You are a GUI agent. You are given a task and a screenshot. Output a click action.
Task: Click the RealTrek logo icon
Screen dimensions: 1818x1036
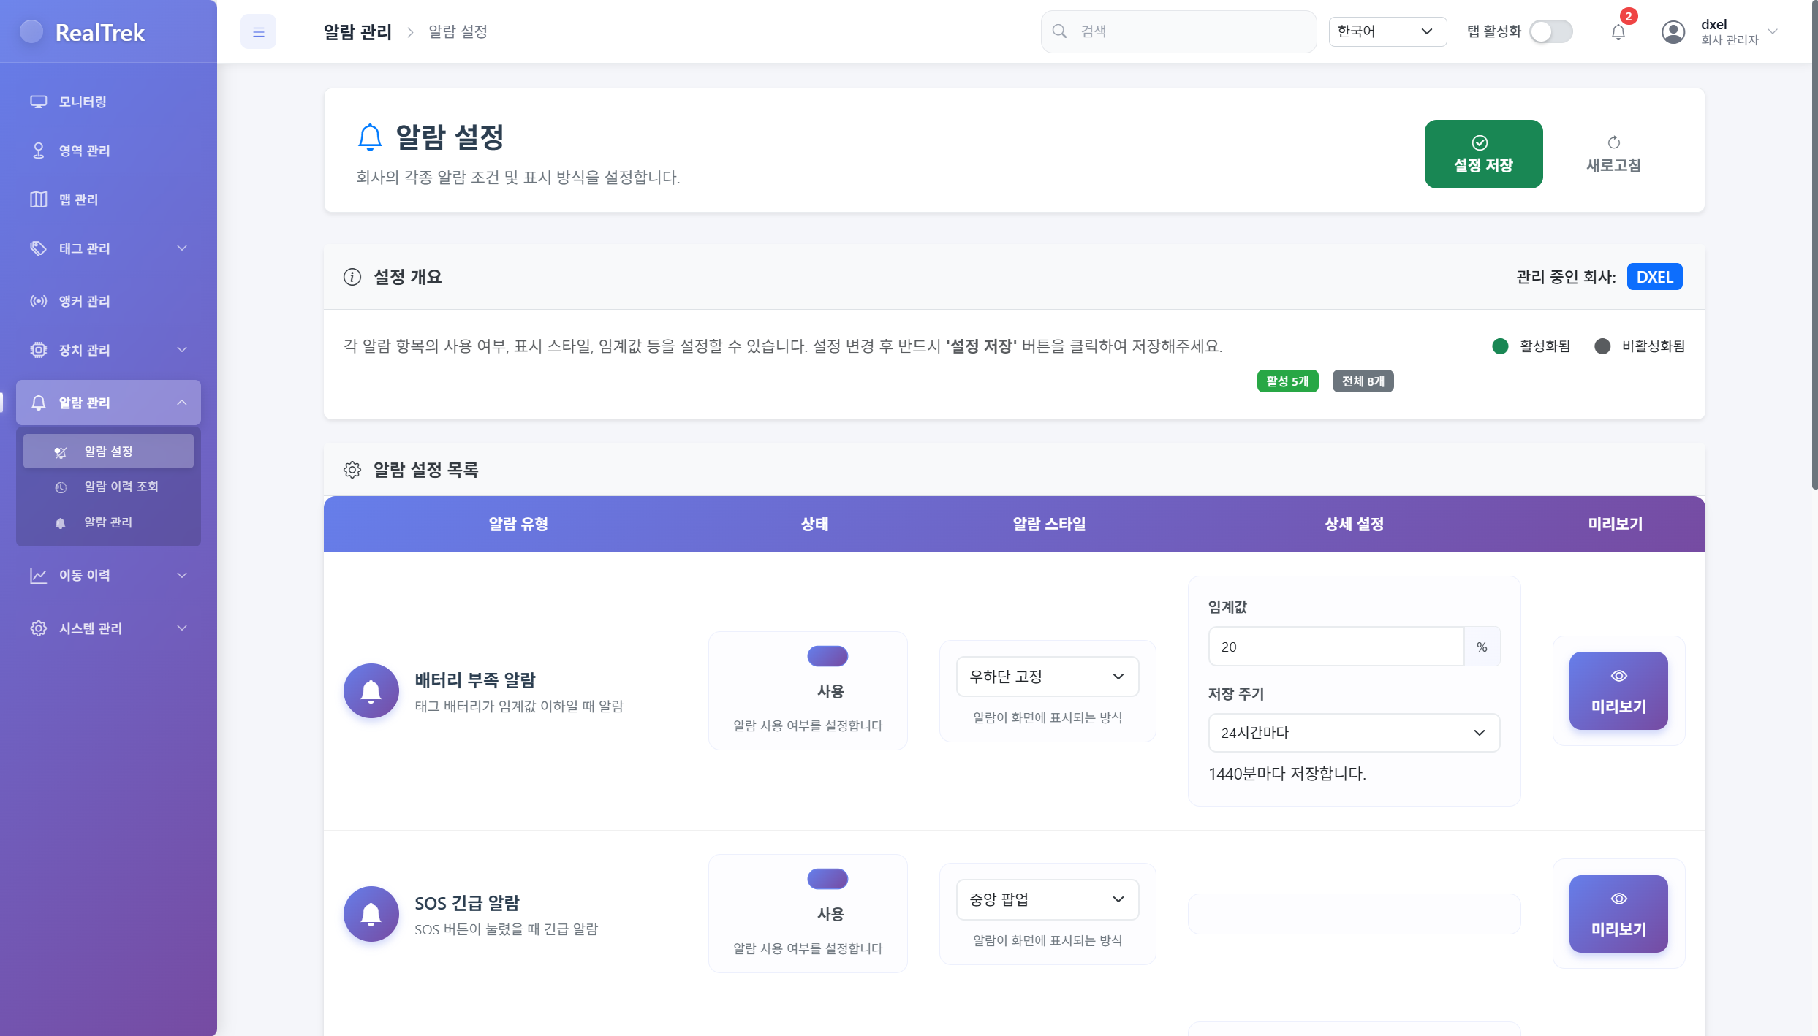point(31,32)
